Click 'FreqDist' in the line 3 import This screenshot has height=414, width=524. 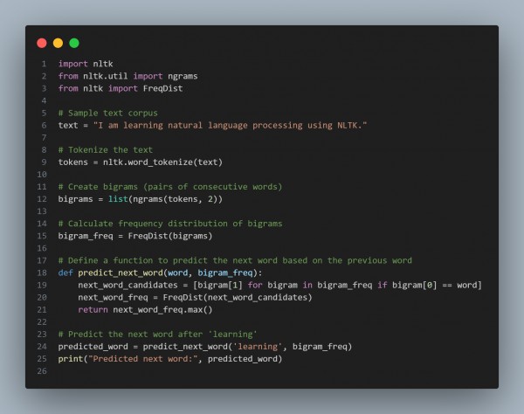(162, 88)
